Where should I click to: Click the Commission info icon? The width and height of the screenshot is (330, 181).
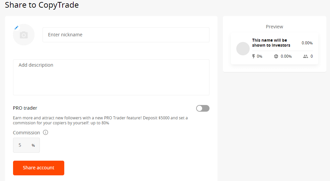point(46,132)
